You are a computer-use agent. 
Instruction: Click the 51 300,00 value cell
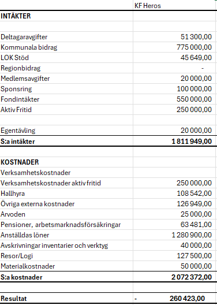tap(174, 37)
